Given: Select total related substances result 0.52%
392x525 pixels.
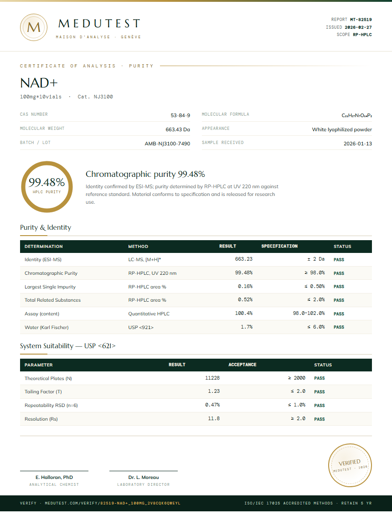Looking at the screenshot, I should [x=245, y=299].
